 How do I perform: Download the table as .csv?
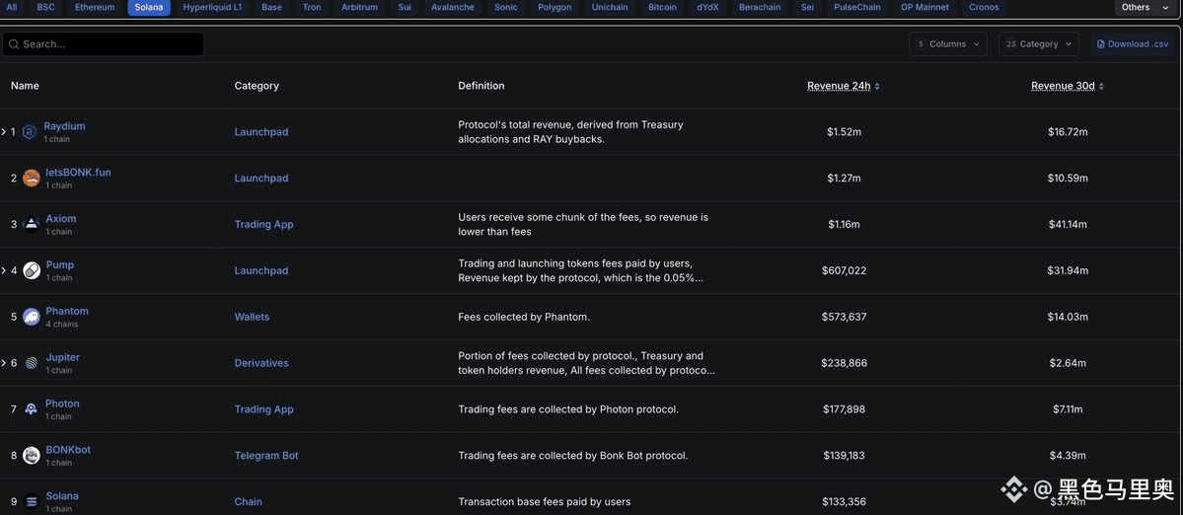click(1133, 44)
